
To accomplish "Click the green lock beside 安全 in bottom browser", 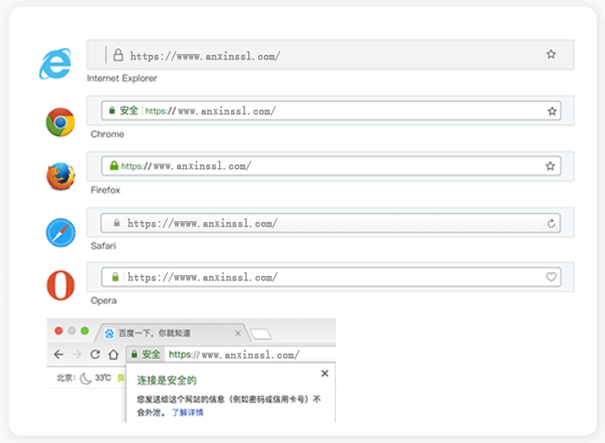I will pyautogui.click(x=134, y=353).
